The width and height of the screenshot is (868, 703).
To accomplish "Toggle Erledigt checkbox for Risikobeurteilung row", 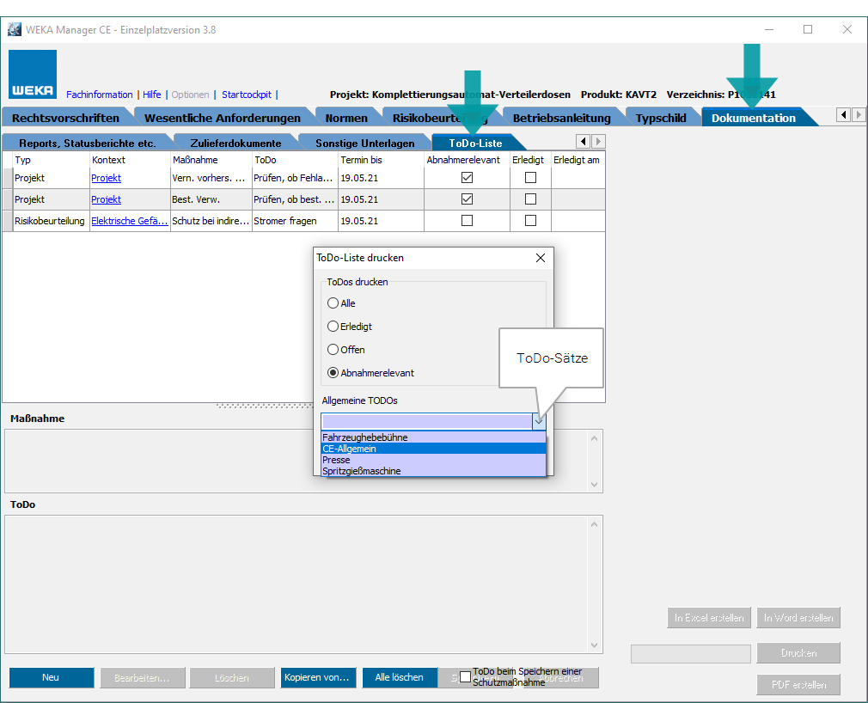I will (x=530, y=221).
